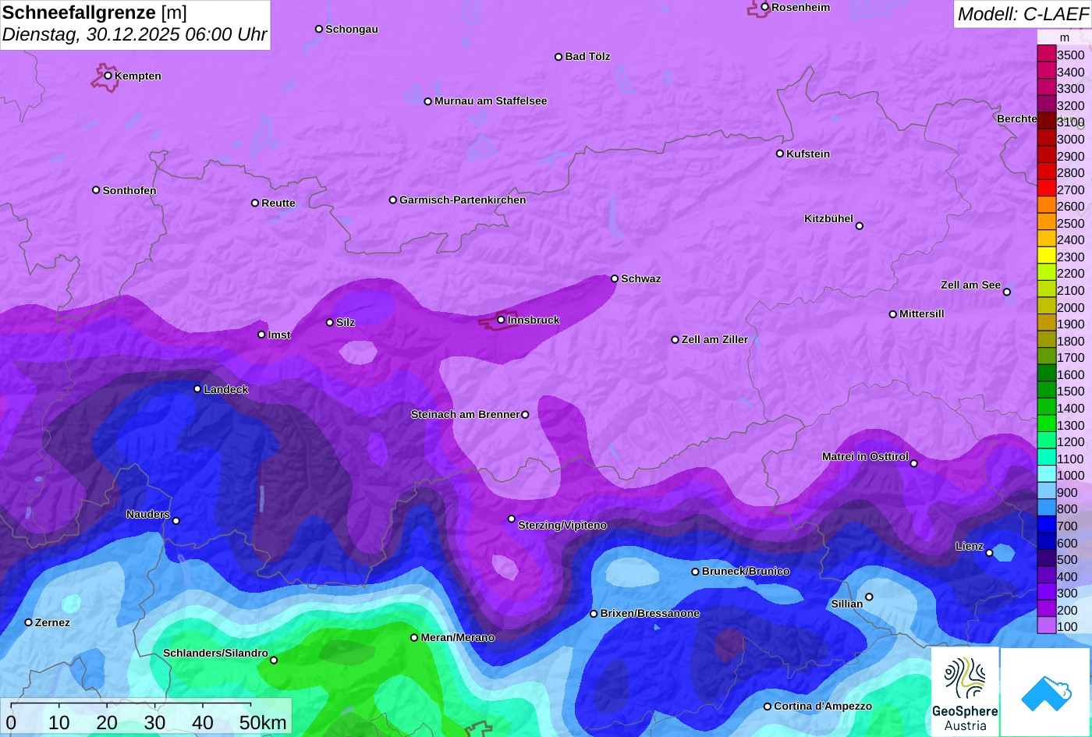Click the Landeck location dot
This screenshot has height=737, width=1092.
[197, 388]
